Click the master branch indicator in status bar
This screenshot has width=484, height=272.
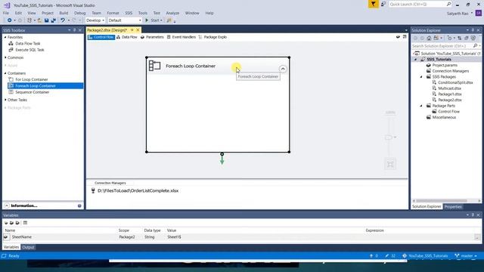[466, 255]
